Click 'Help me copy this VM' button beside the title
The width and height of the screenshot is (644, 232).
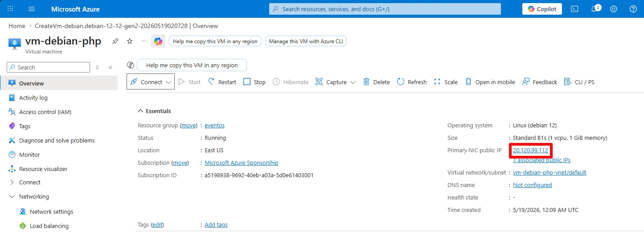tap(215, 41)
